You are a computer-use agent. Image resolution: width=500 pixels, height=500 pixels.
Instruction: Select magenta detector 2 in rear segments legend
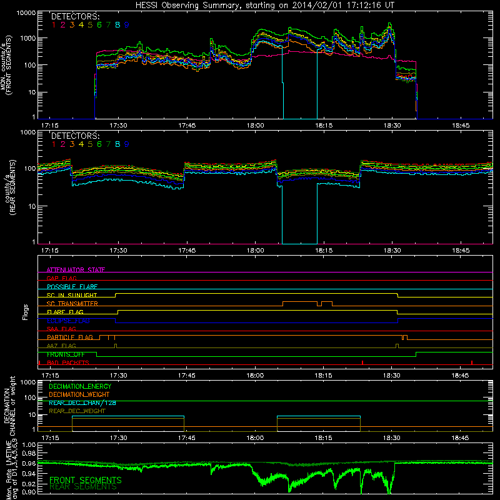click(63, 144)
